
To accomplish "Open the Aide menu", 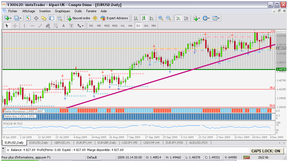I will pyautogui.click(x=104, y=11).
